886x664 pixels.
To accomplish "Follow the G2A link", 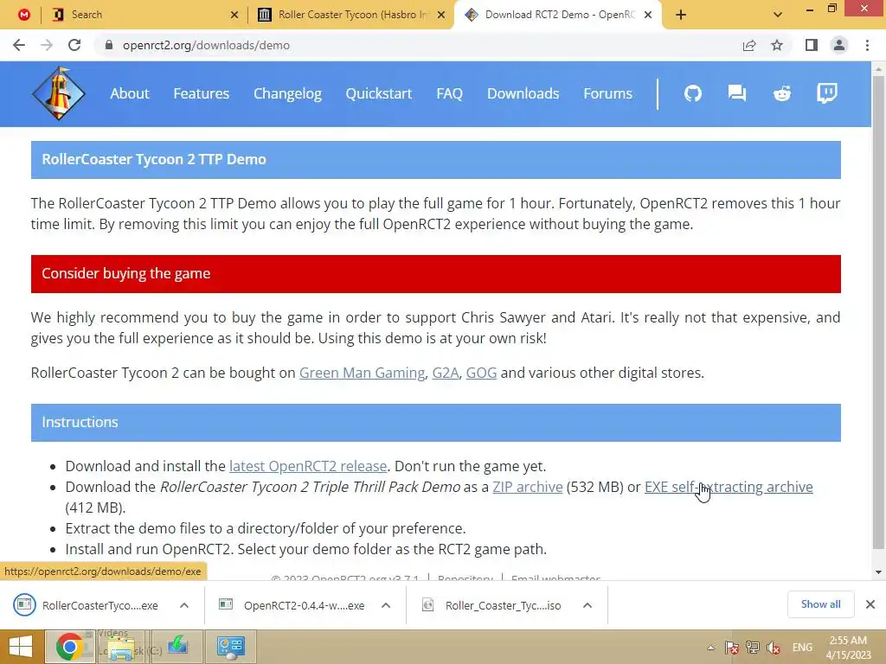I will click(446, 373).
